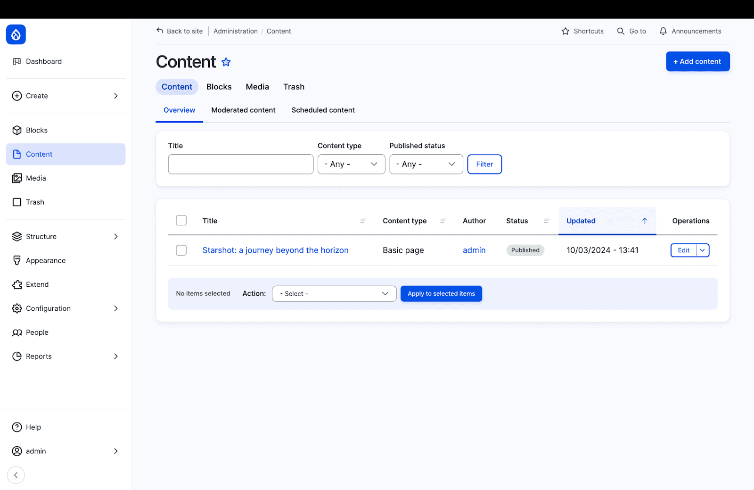Click Back to site arrow link

[180, 31]
